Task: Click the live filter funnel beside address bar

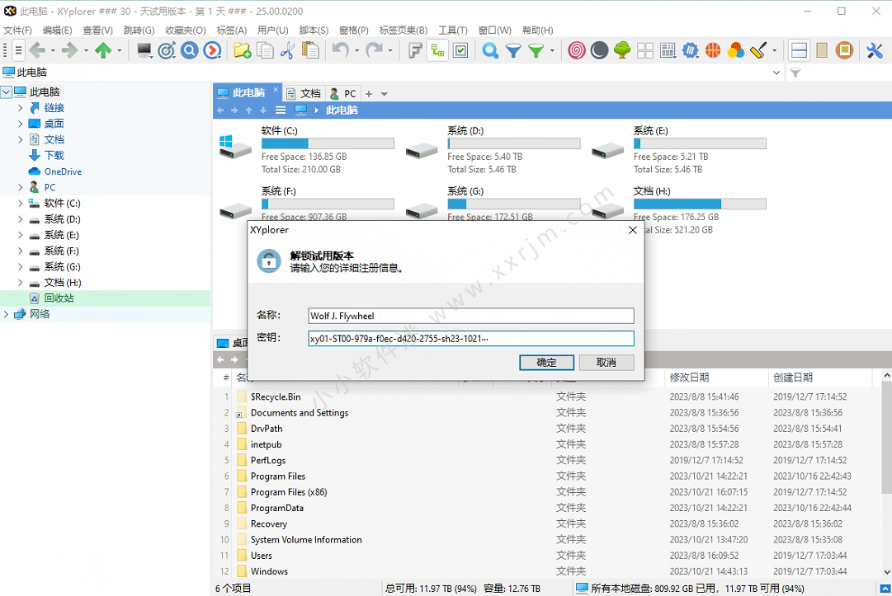Action: 795,73
